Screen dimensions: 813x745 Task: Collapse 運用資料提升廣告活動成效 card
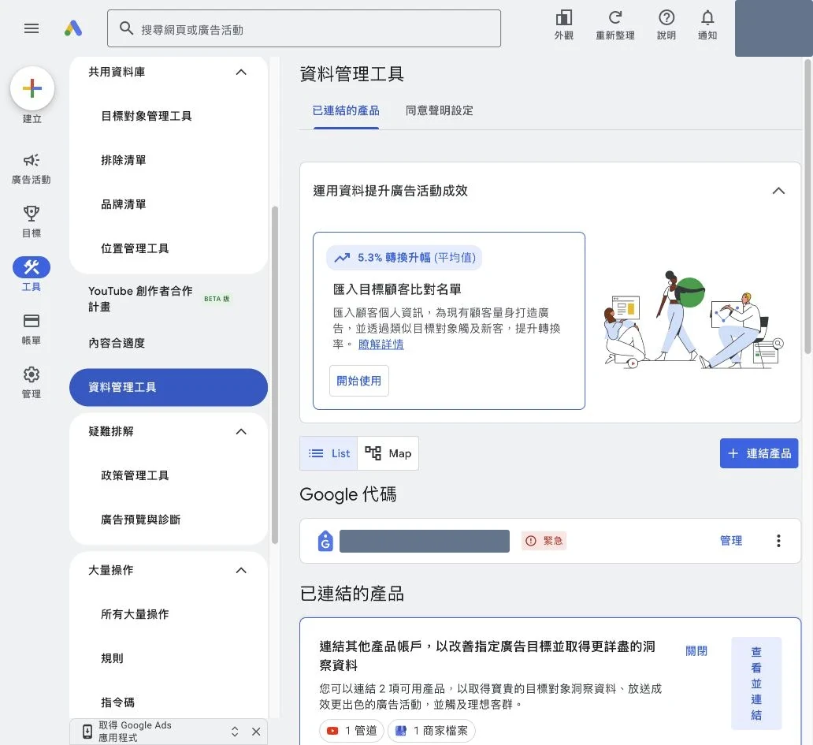tap(778, 191)
